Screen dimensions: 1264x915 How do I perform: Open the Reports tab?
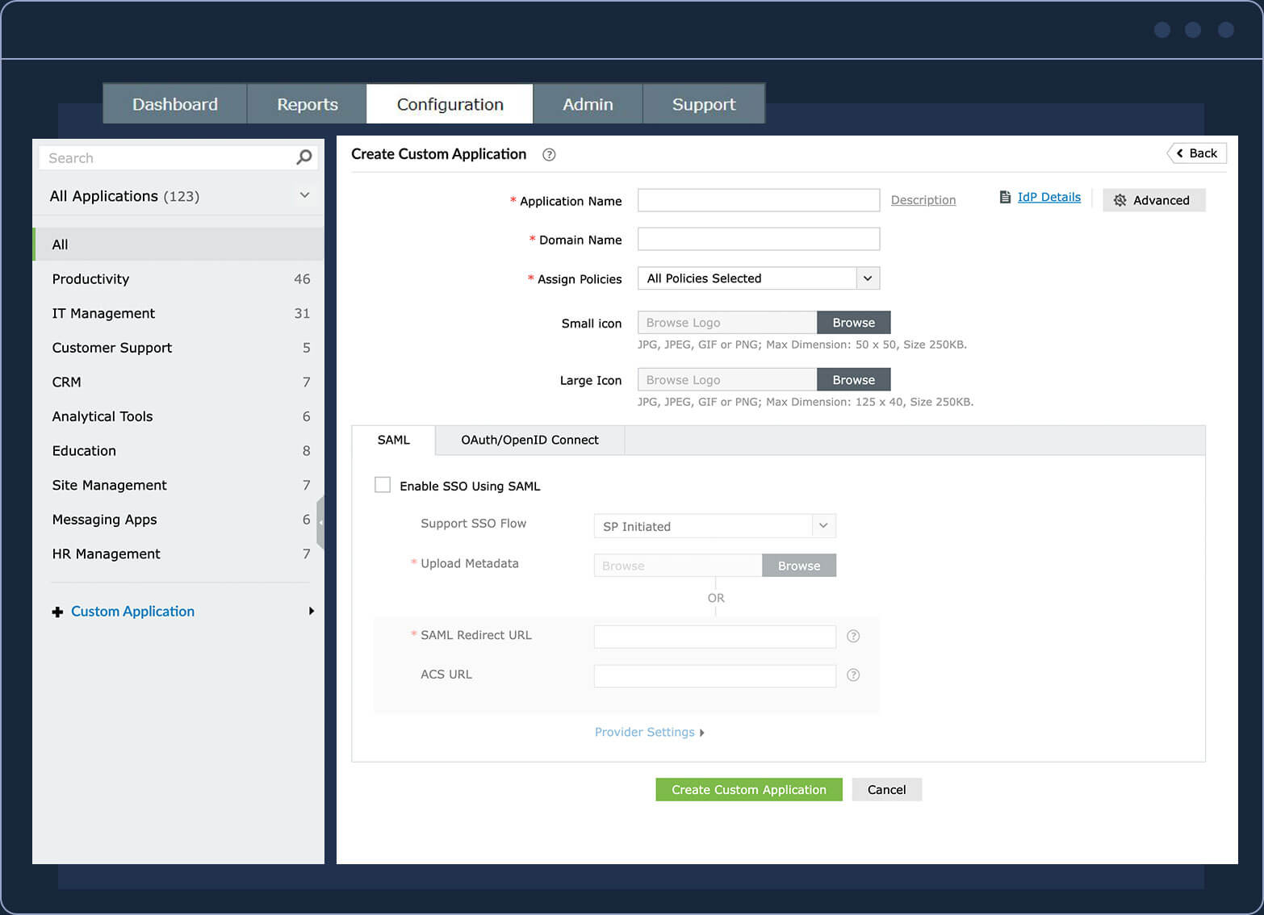coord(307,103)
